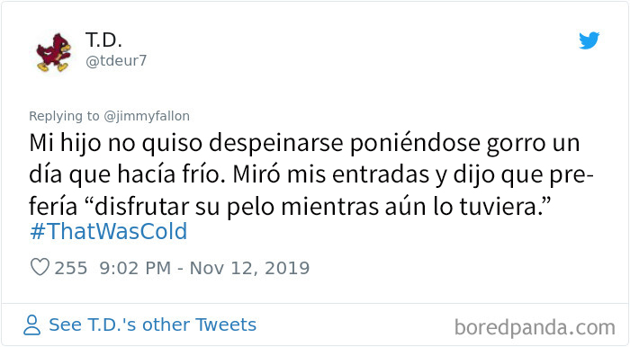
Task: Like the tweet with the heart icon
Action: coord(40,267)
